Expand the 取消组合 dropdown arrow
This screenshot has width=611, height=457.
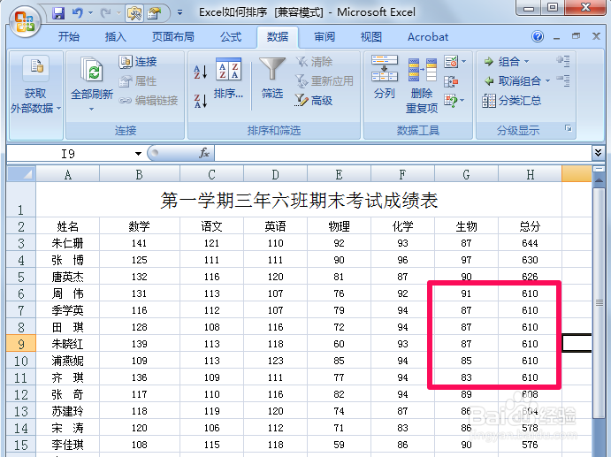[x=547, y=81]
